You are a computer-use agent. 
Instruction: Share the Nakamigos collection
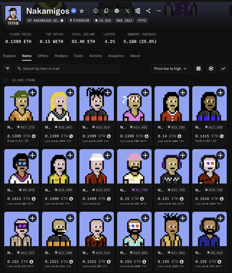pos(148,11)
